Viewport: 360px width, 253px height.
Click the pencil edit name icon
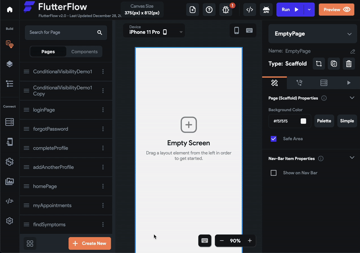coord(353,51)
